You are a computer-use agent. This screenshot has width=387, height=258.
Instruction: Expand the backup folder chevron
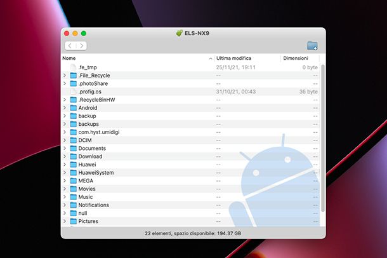pyautogui.click(x=65, y=116)
